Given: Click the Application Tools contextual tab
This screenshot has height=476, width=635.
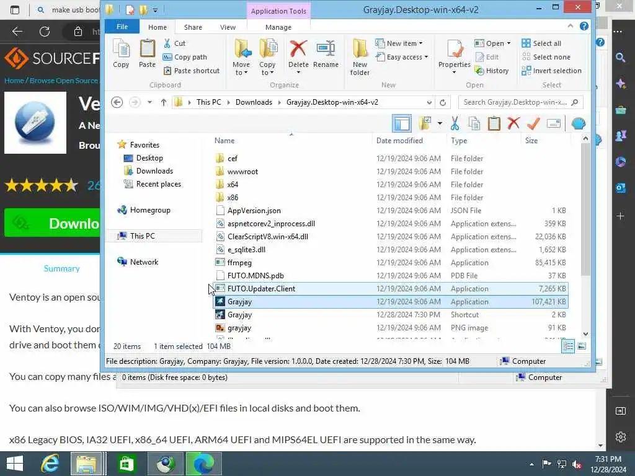Looking at the screenshot, I should pos(278,11).
